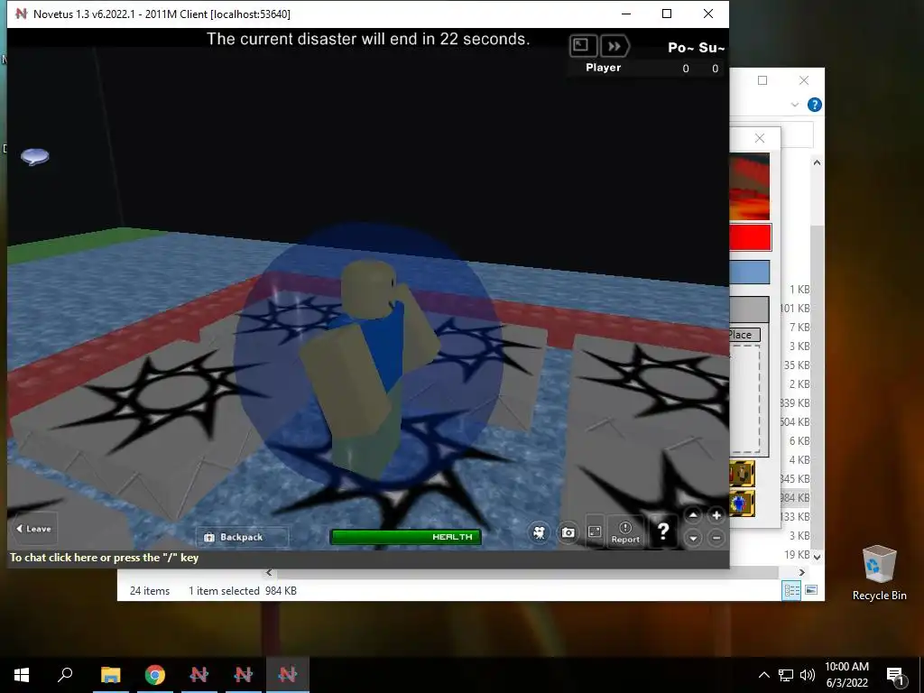The width and height of the screenshot is (924, 693).
Task: Click the record video camera icon
Action: (540, 532)
